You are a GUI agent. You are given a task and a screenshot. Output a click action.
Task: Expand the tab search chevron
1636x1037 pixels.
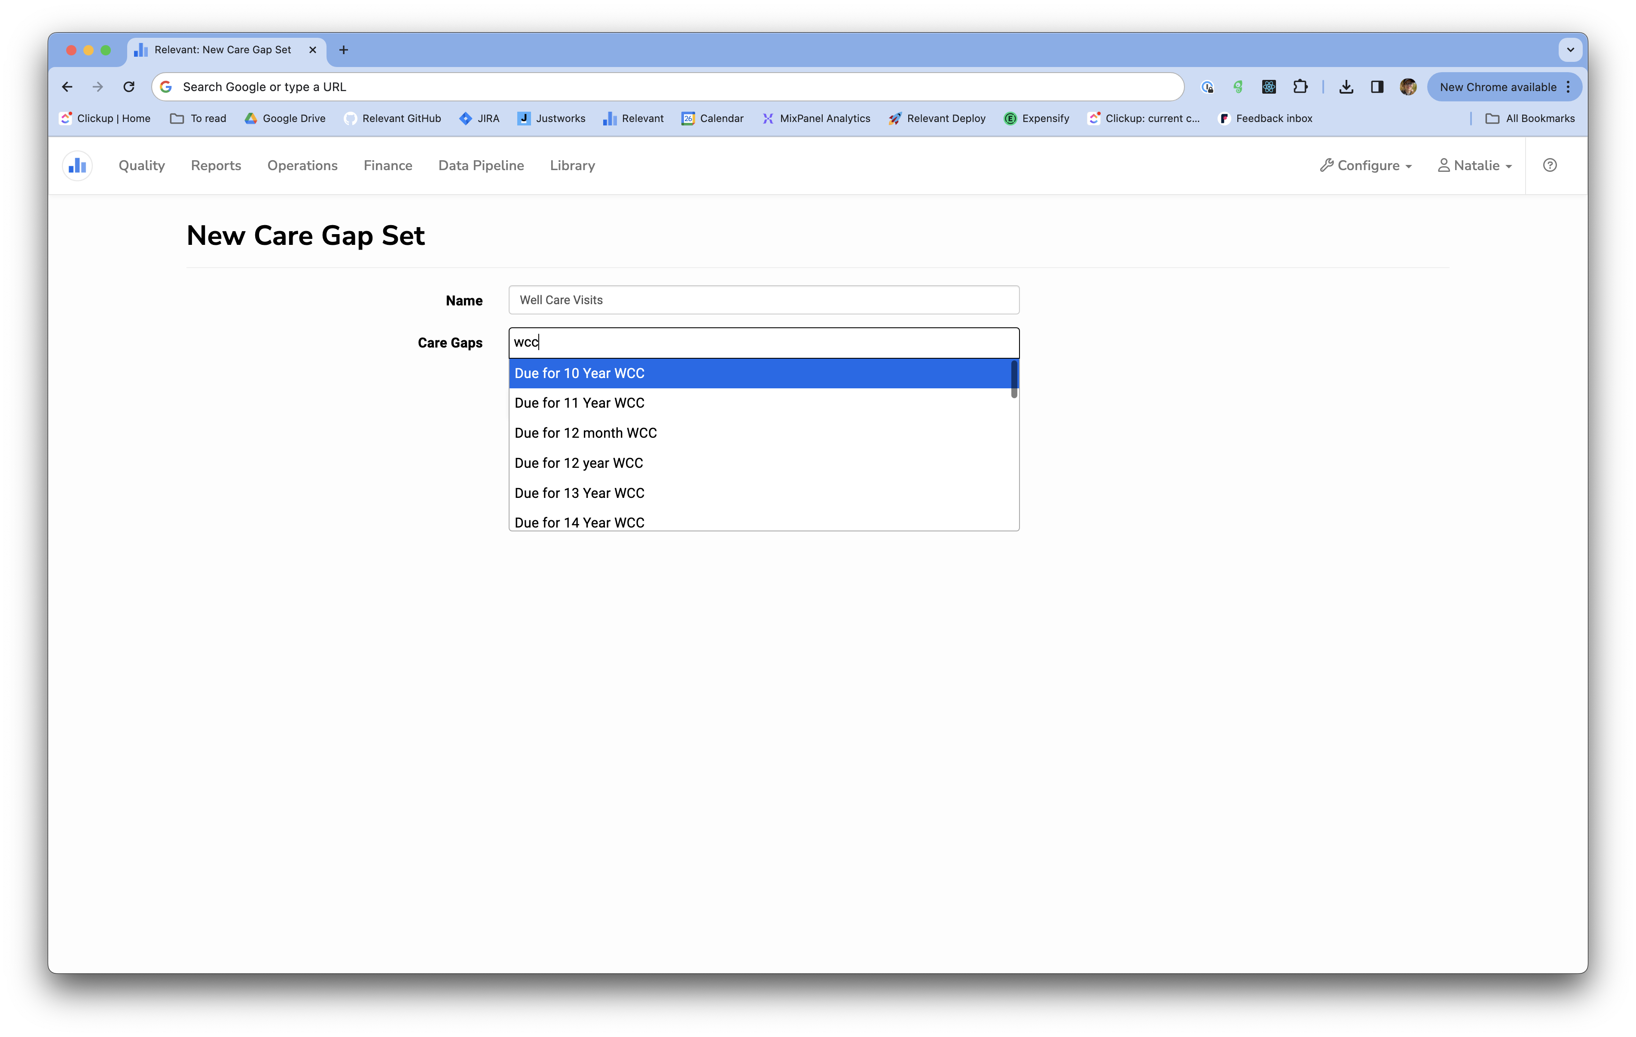pos(1570,49)
